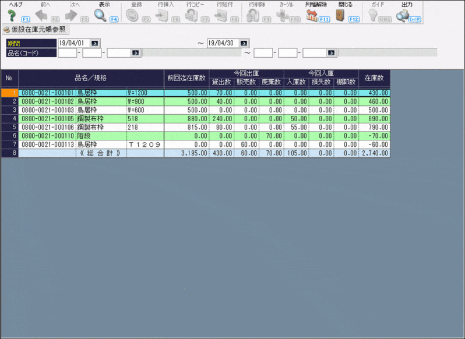Select row number 1 header cell
465x339 pixels.
9,93
